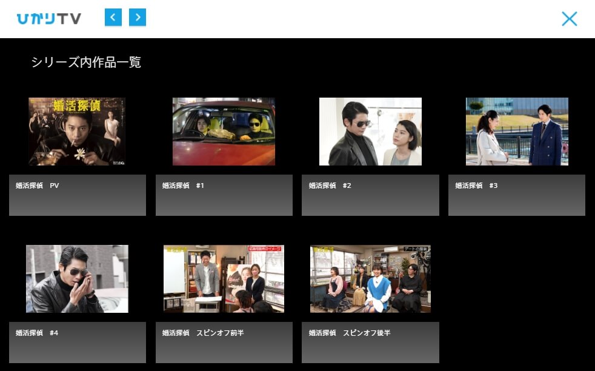The image size is (595, 371).
Task: Select the 婚活探偵 スピンオフ後半 title card
Action: point(370,343)
